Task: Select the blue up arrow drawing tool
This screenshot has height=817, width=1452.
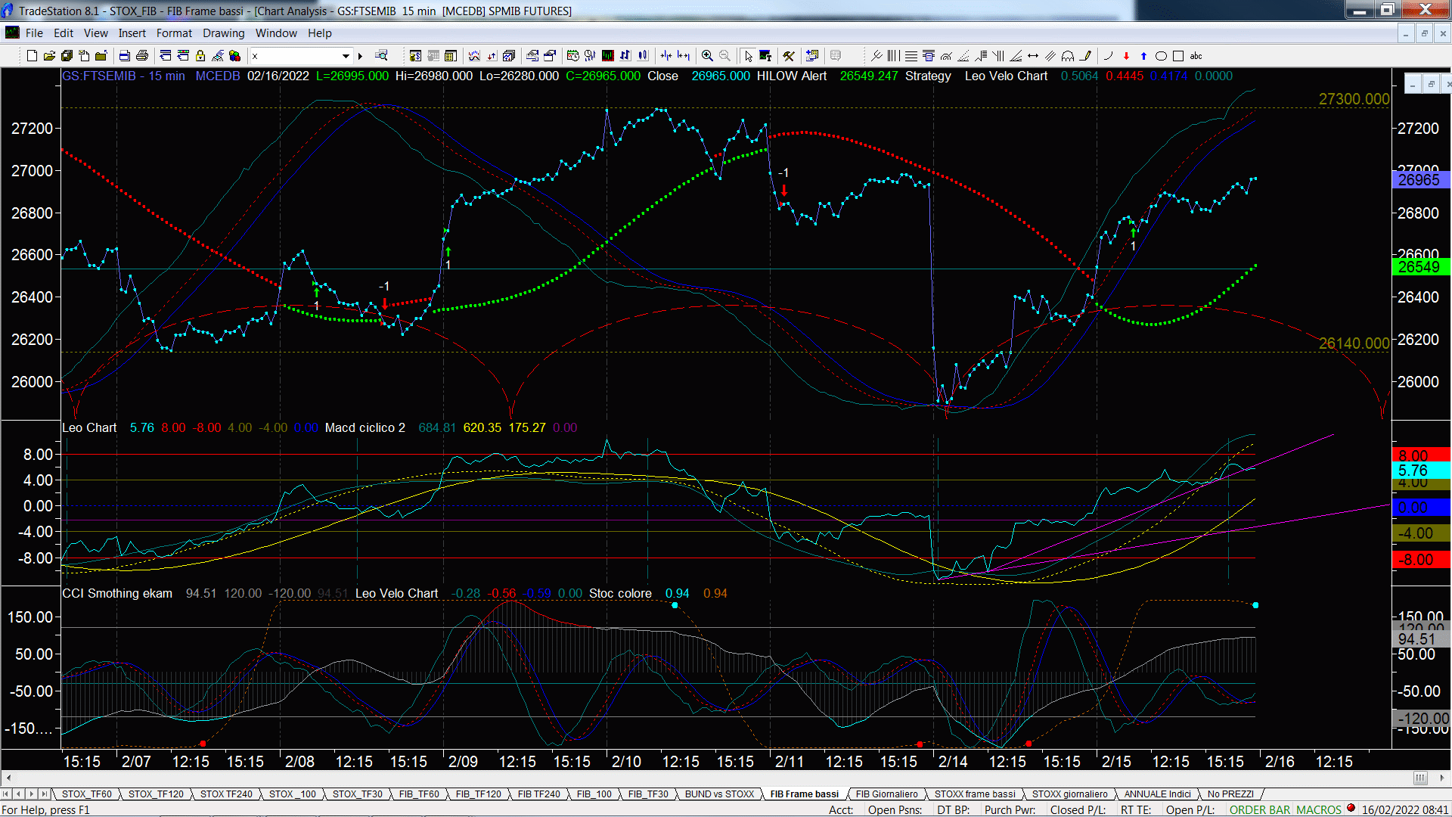Action: pos(1143,56)
